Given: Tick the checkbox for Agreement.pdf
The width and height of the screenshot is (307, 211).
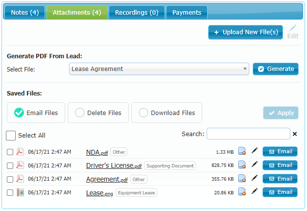Looking at the screenshot, I should [x=10, y=179].
